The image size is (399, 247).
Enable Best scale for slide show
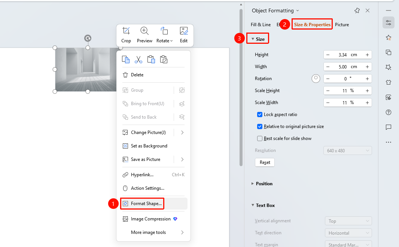(x=259, y=138)
